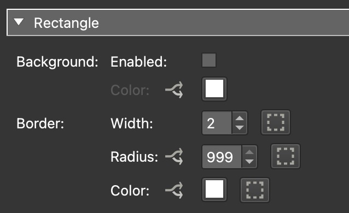Collapse the Rectangle section triangle
The image size is (349, 213).
(19, 22)
